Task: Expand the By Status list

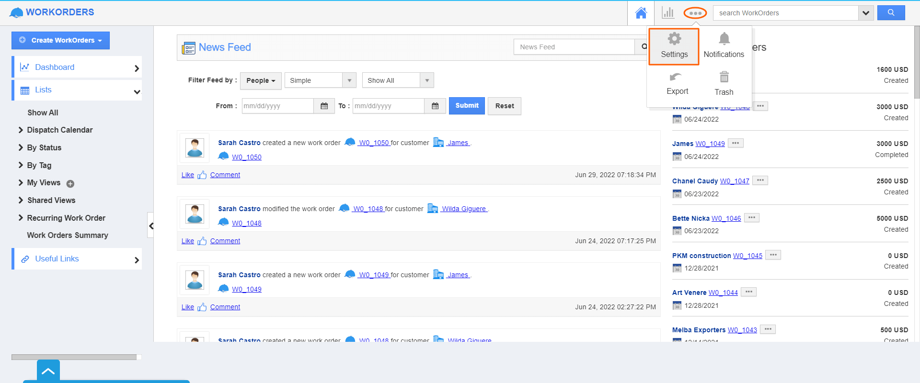Action: point(44,147)
